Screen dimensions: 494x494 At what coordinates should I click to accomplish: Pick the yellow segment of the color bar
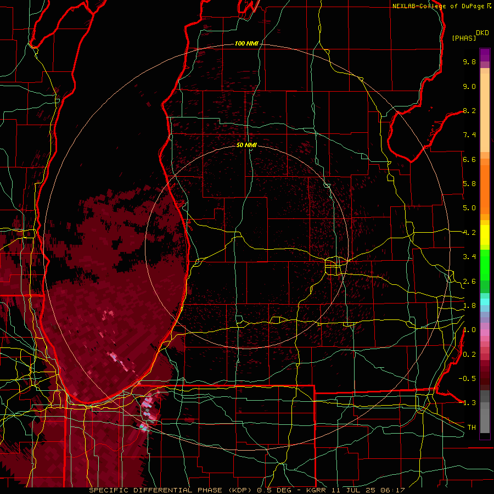[x=485, y=235]
